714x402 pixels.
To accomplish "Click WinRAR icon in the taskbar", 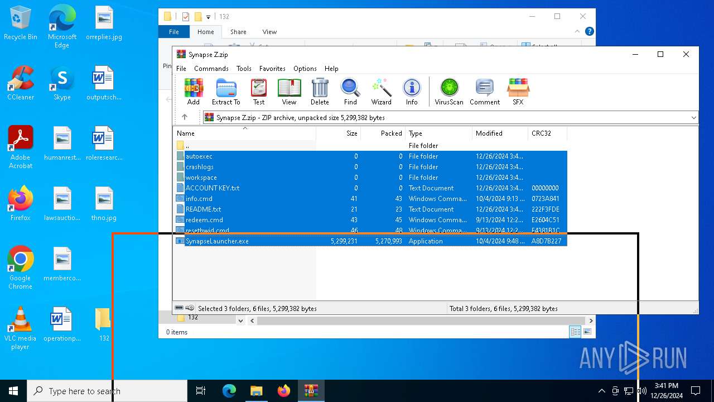I will click(x=311, y=391).
